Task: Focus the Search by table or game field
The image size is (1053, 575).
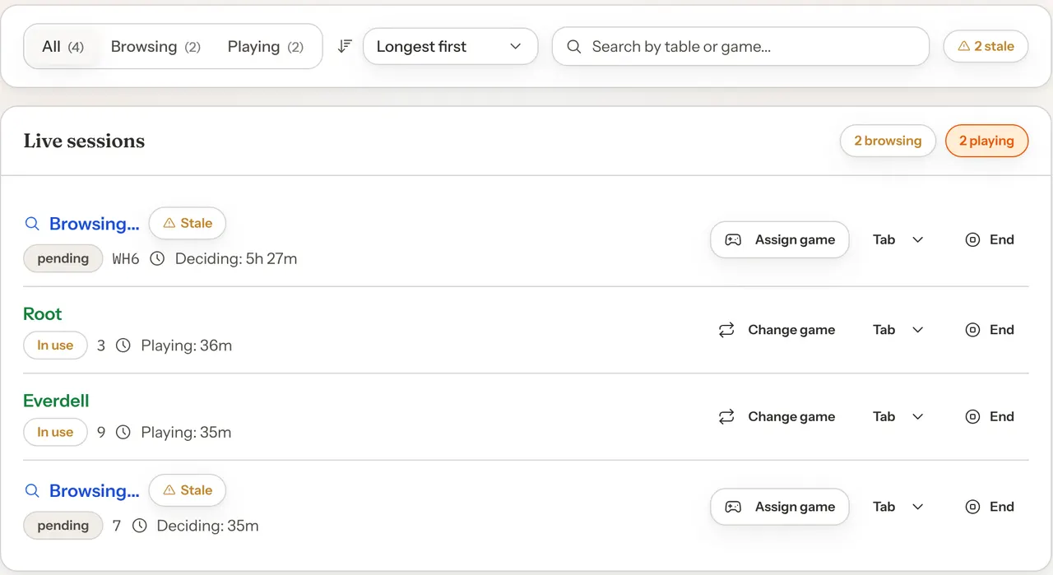Action: (740, 47)
